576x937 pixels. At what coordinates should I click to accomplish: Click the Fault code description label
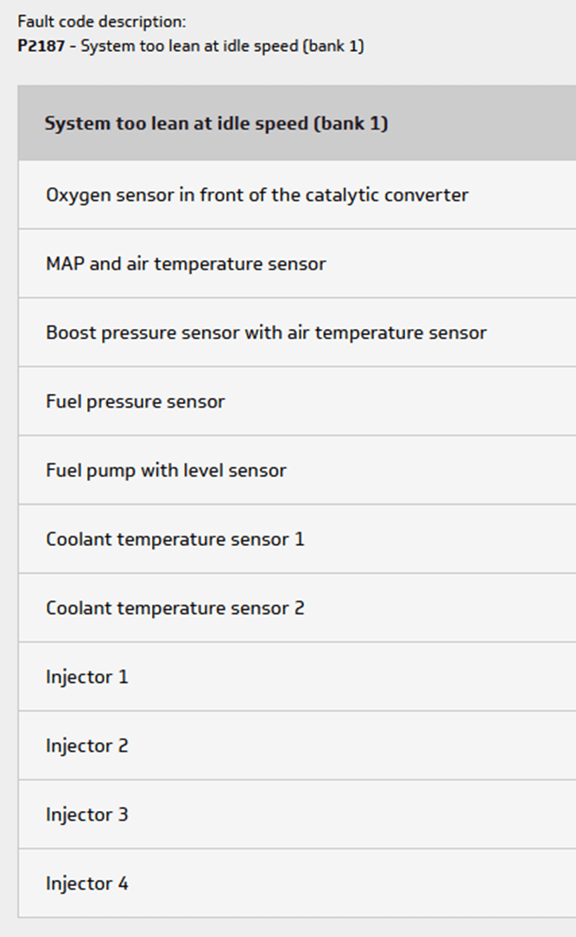tap(102, 22)
